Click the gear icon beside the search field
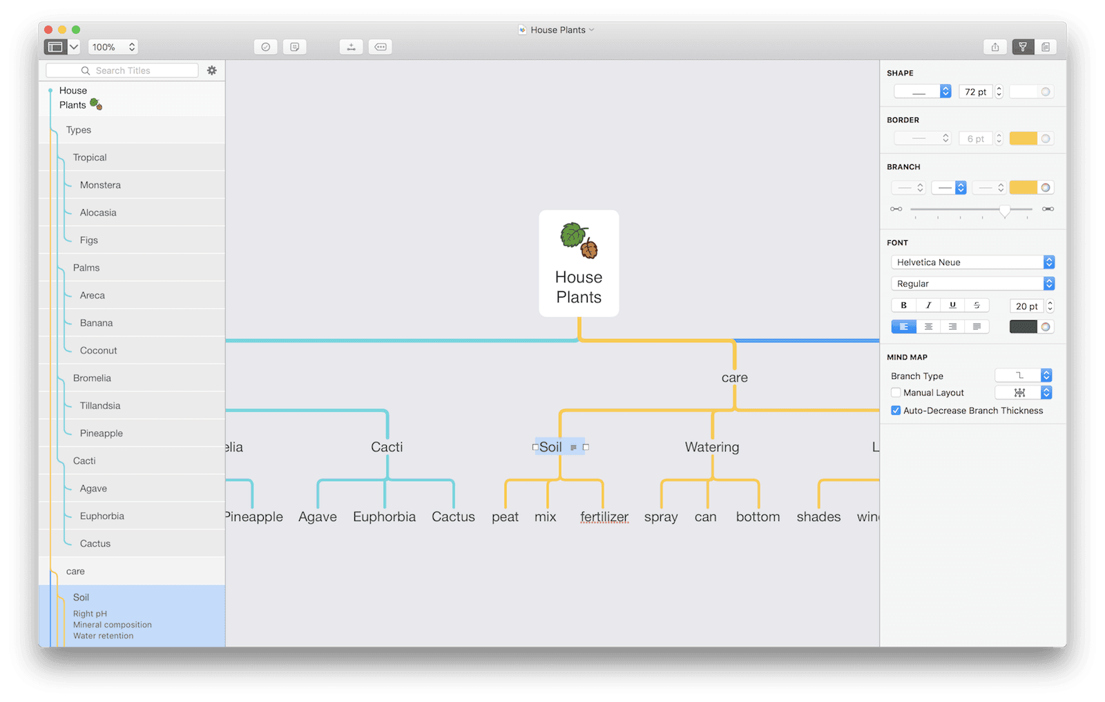This screenshot has height=702, width=1105. [212, 70]
